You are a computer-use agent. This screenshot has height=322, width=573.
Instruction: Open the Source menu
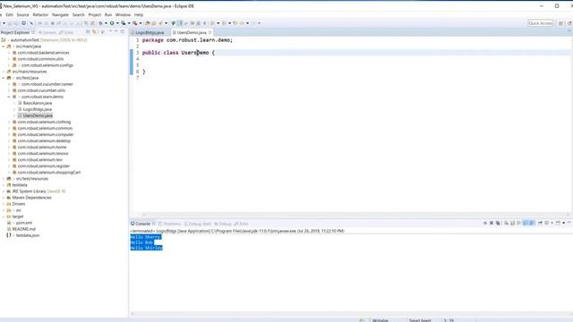click(22, 14)
